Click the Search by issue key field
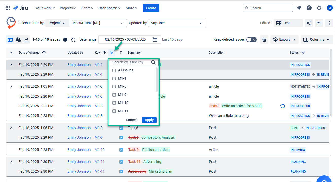 [130, 62]
